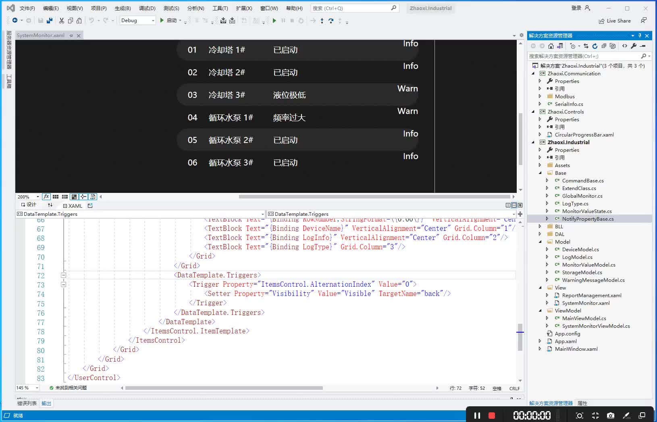
Task: Toggle show snap grid in designer
Action: [x=56, y=197]
